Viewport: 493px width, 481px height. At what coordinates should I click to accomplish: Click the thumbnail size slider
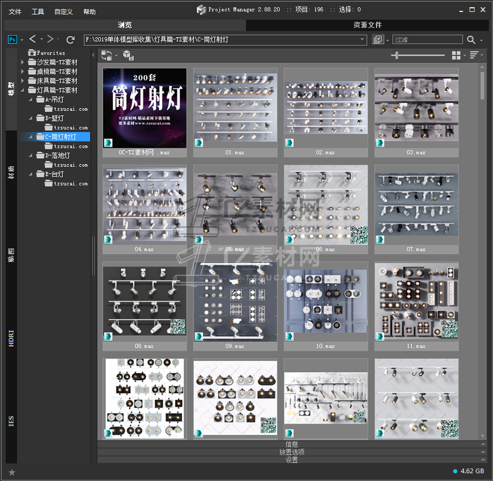coord(398,55)
